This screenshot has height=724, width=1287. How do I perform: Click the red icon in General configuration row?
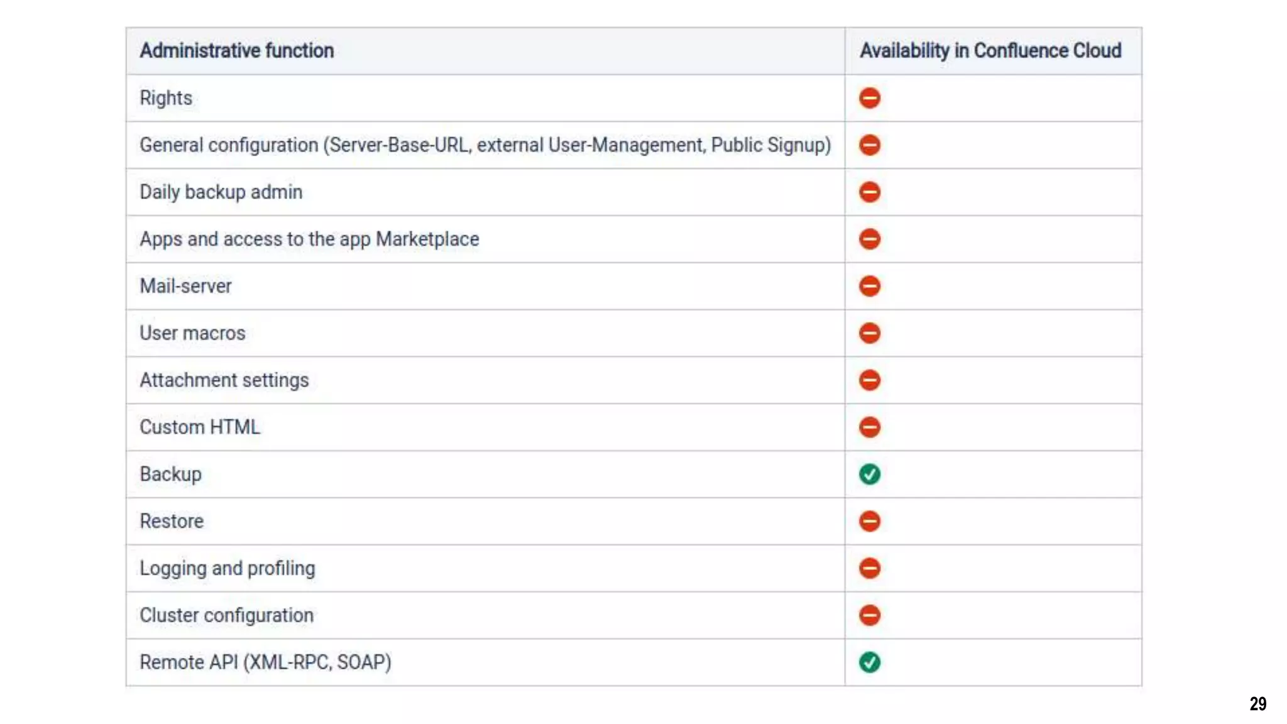[x=869, y=145]
